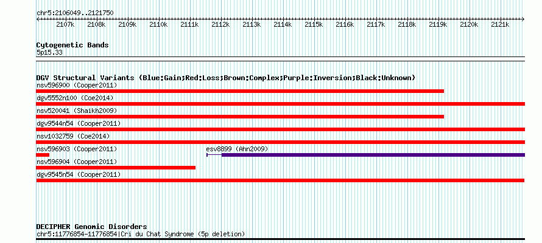
Task: Click the 2121k ruler tick label
Action: point(500,24)
